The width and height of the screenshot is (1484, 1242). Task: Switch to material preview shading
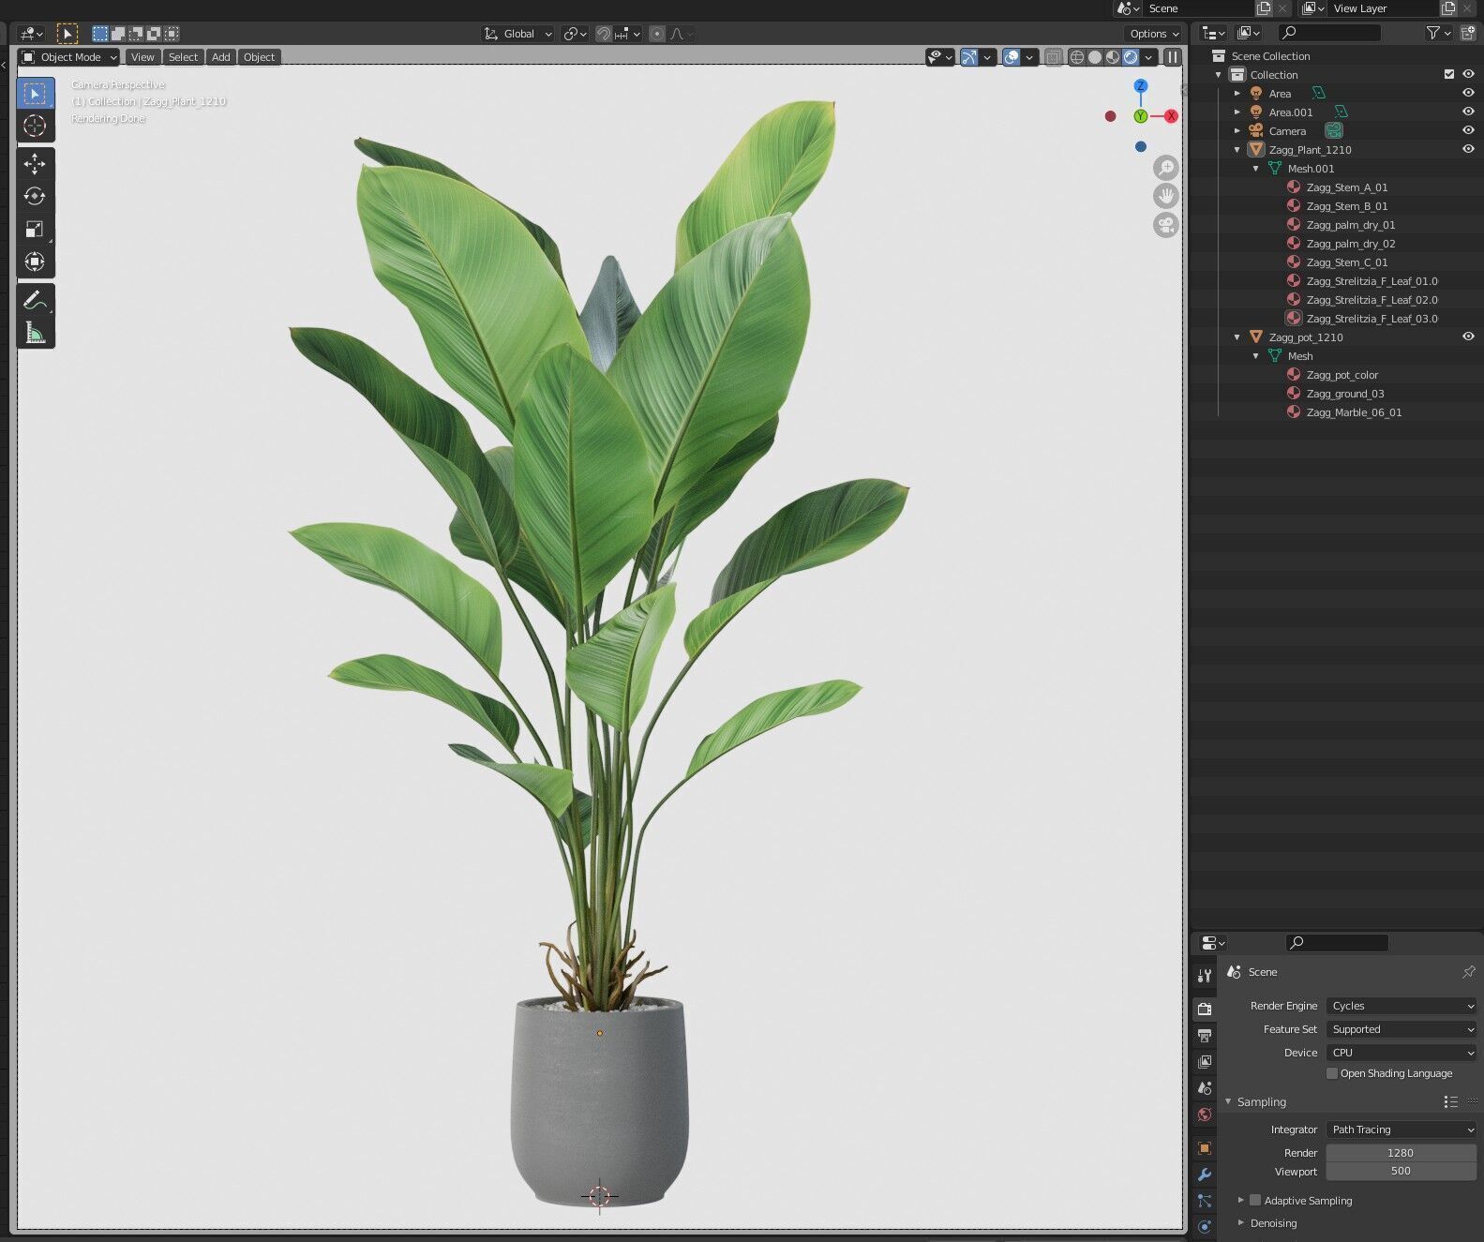[x=1113, y=57]
